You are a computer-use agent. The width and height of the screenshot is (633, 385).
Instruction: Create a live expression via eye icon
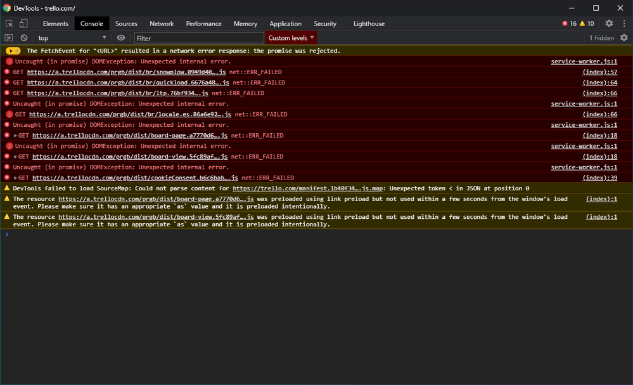coord(120,37)
